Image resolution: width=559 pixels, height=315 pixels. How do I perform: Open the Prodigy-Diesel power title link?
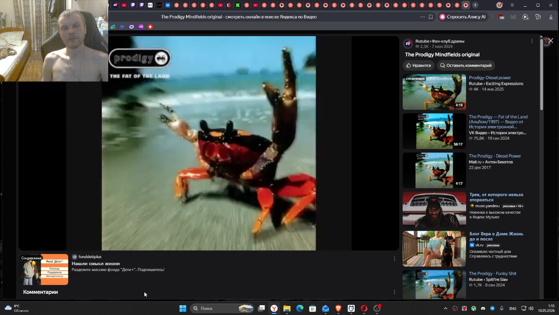[490, 78]
